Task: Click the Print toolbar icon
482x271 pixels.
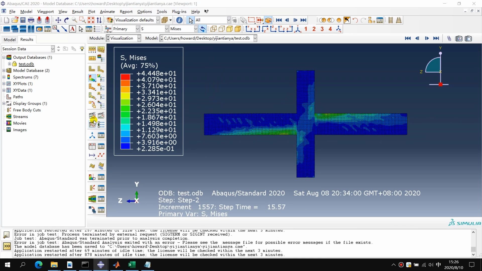Action: pos(31,20)
